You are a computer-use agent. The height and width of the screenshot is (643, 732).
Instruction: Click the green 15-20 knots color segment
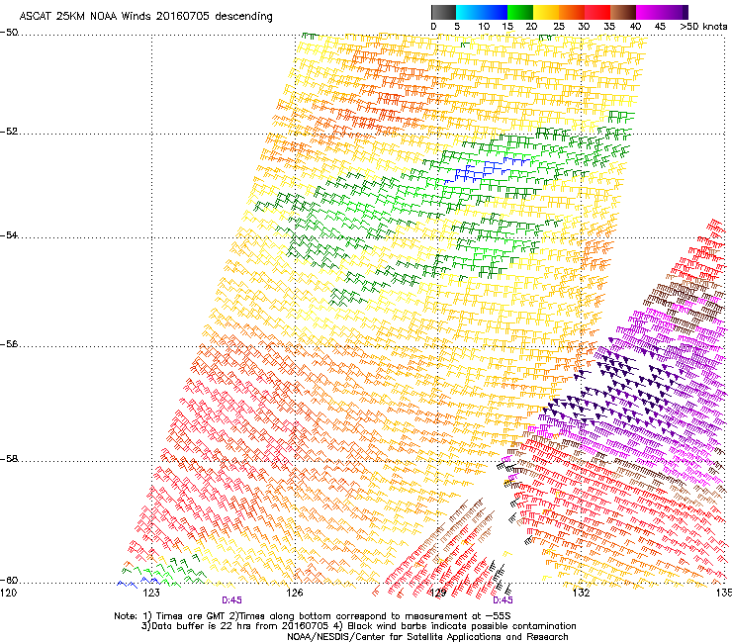click(x=520, y=12)
